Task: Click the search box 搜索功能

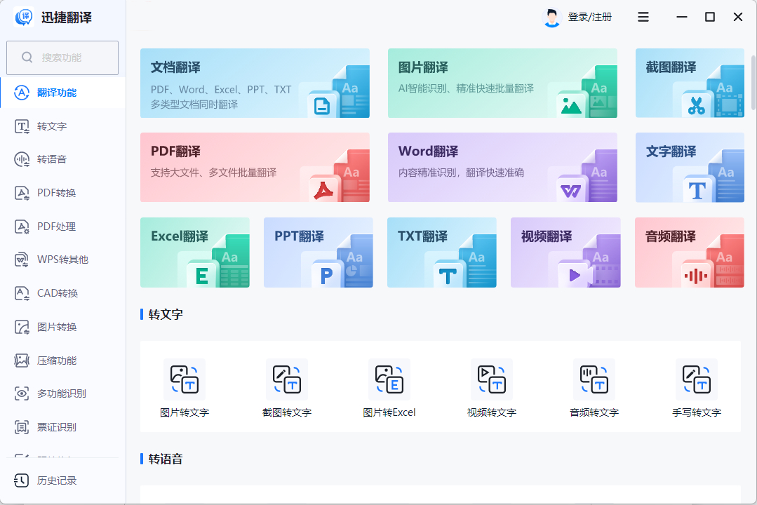Action: pos(62,58)
